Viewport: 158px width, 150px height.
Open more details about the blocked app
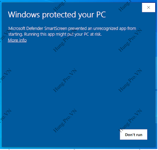17,40
